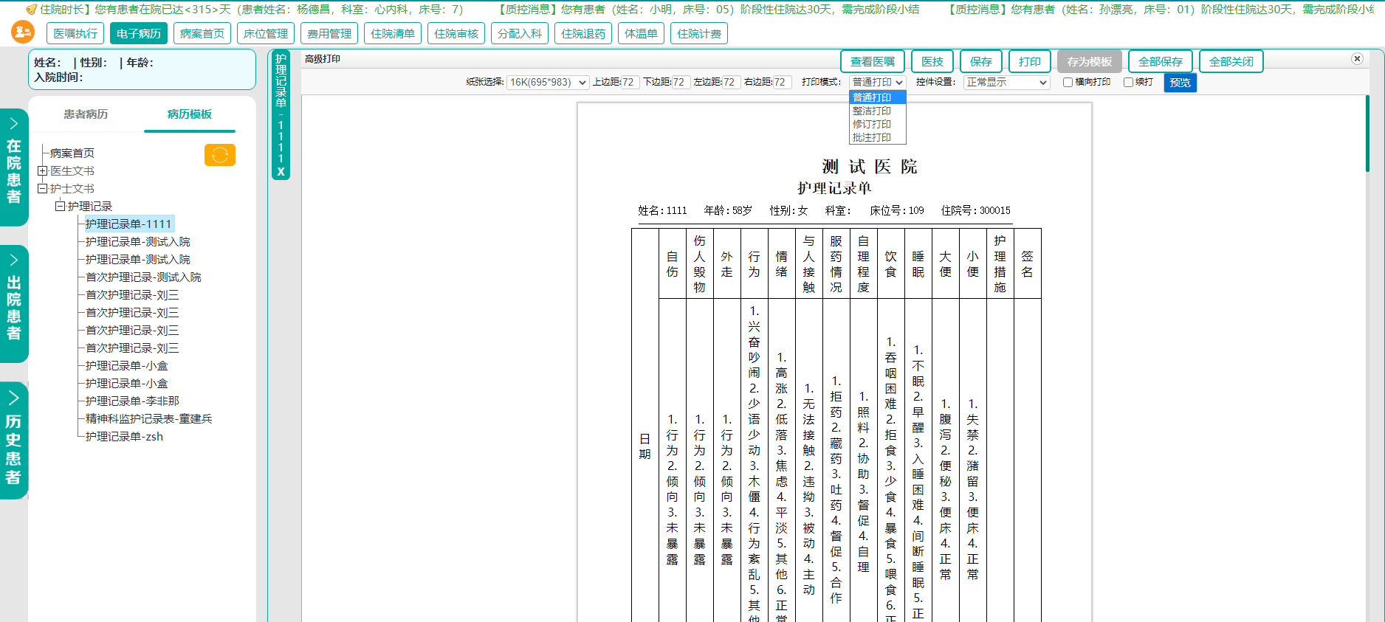Click the orange refresh icon in template panel
The height and width of the screenshot is (622, 1385).
220,155
